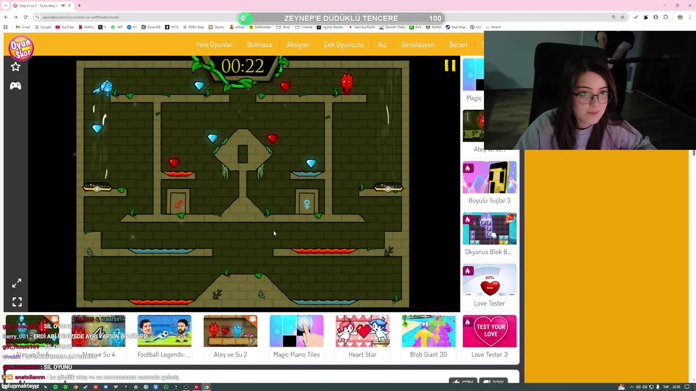
Task: Click browser forward arrow
Action: click(16, 17)
